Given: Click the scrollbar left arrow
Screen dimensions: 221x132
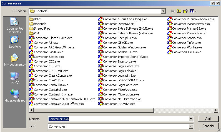Looking at the screenshot, I should [x=31, y=110].
